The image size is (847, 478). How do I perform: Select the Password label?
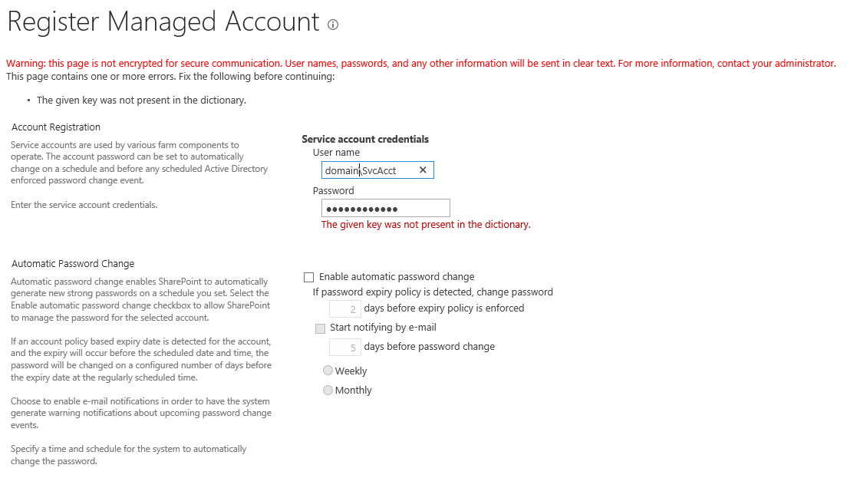point(333,190)
